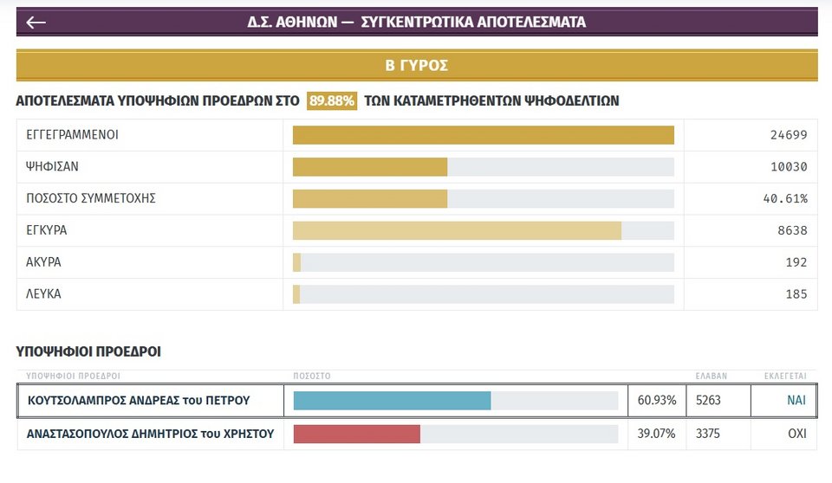The height and width of the screenshot is (483, 832).
Task: Click the red percentage bar for ΑΝΑΣΤΑΣΟΠΟΥΛΟΣ
Action: coord(357,434)
